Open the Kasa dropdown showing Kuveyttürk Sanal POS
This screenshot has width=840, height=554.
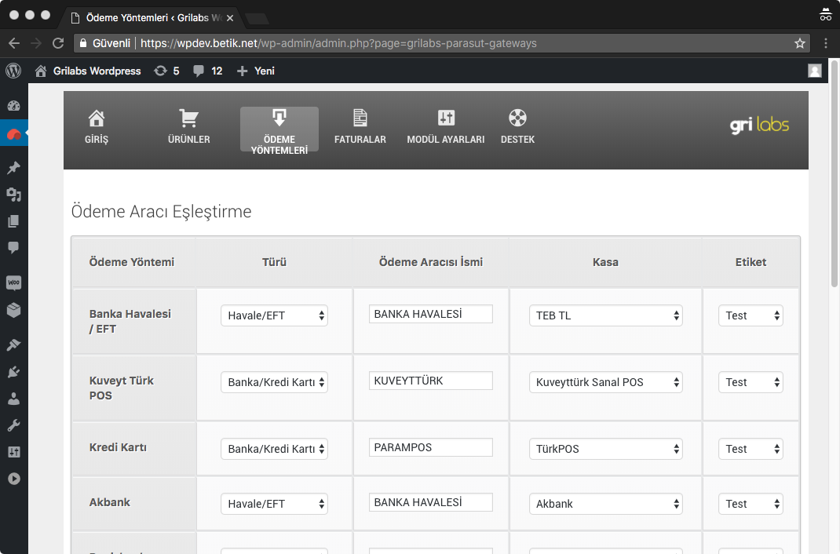(605, 382)
